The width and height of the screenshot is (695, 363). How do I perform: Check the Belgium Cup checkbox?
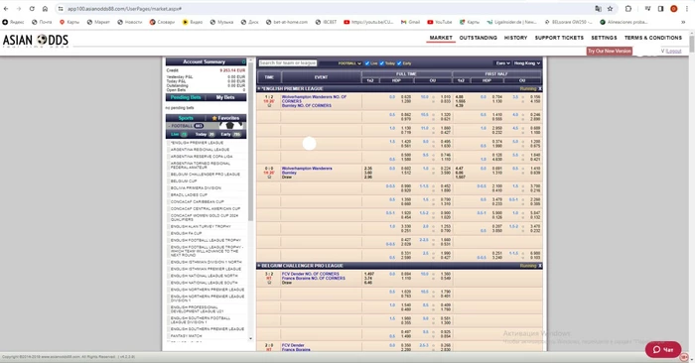[x=169, y=181]
